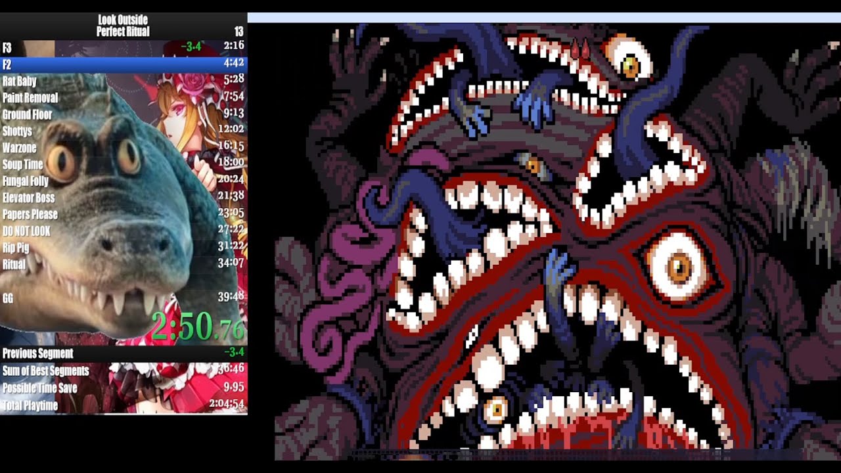Click the Paint Removal split
This screenshot has height=473, width=841.
(124, 97)
